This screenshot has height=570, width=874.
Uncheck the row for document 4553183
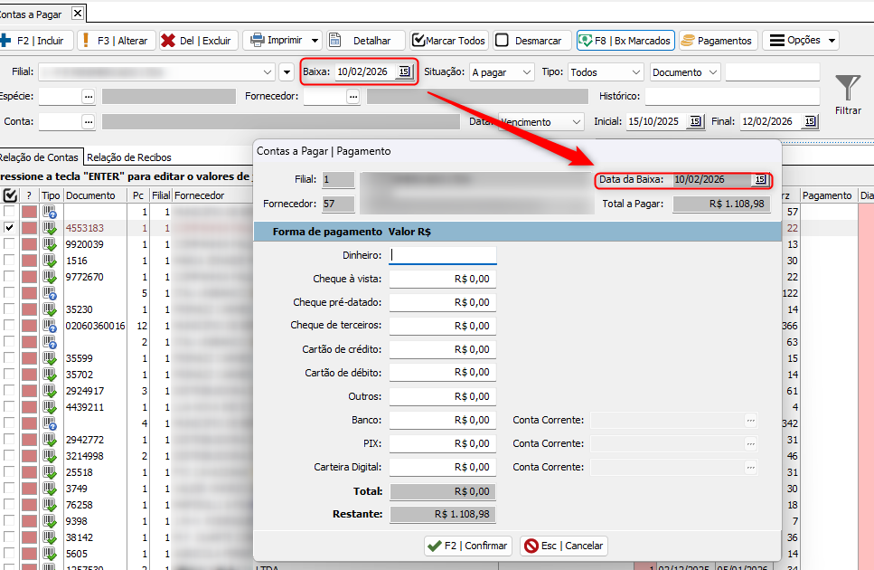(x=9, y=228)
